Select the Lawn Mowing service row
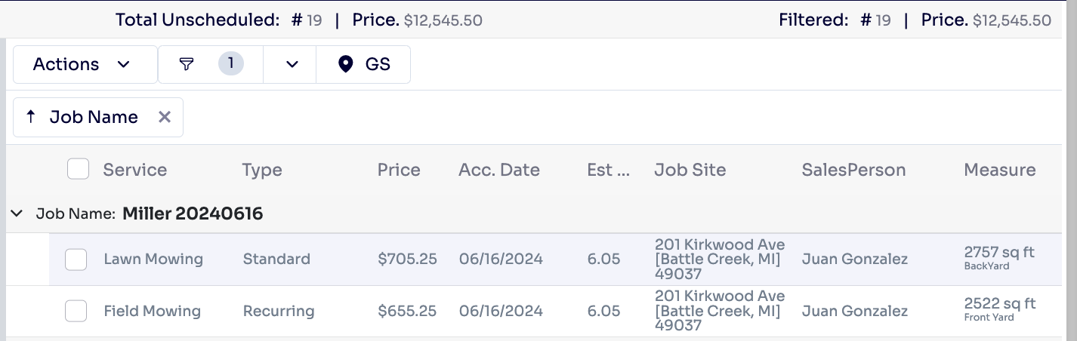1077x341 pixels. tap(153, 259)
